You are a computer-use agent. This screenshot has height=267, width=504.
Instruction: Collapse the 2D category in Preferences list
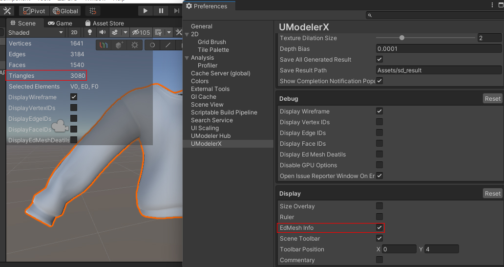[187, 34]
